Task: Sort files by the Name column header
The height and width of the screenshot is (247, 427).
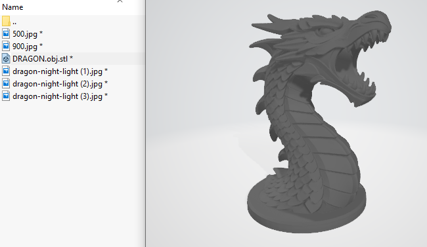Action: tap(12, 7)
